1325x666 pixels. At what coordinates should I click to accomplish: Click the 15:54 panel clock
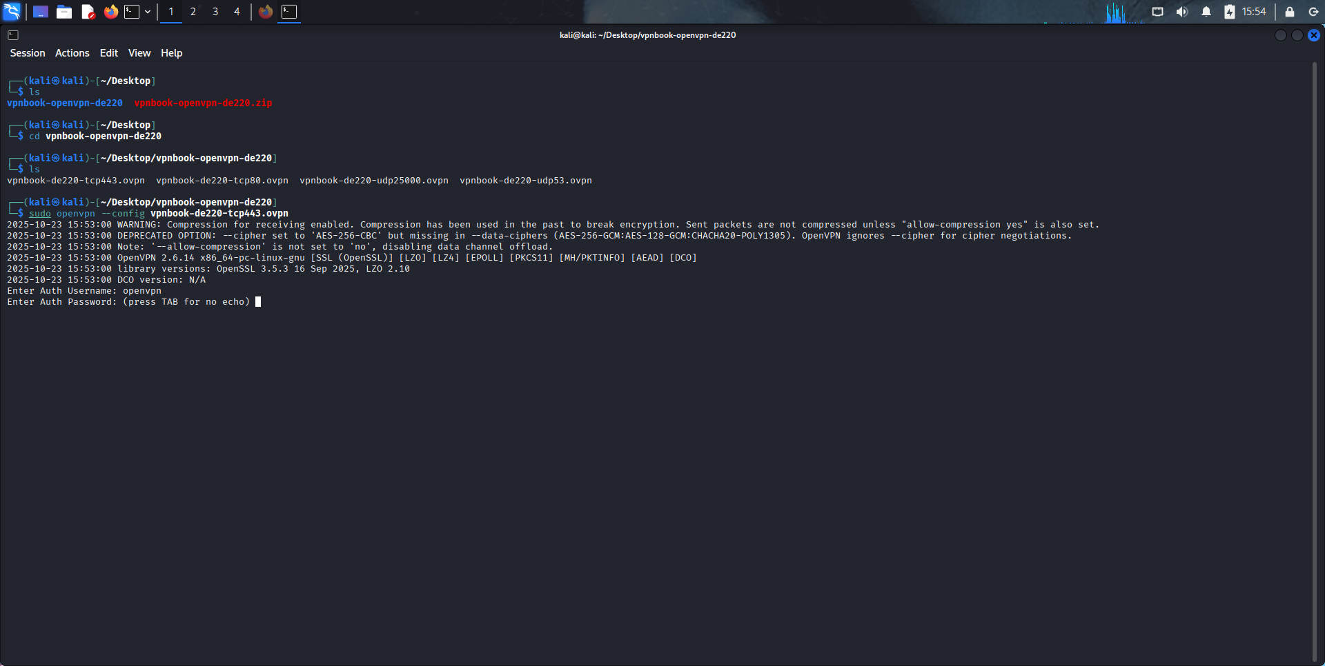(x=1254, y=12)
